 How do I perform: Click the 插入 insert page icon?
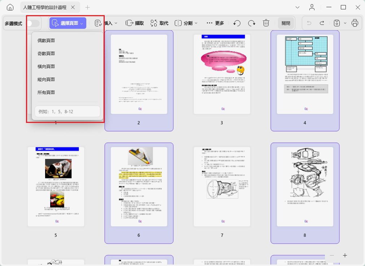tap(98, 23)
